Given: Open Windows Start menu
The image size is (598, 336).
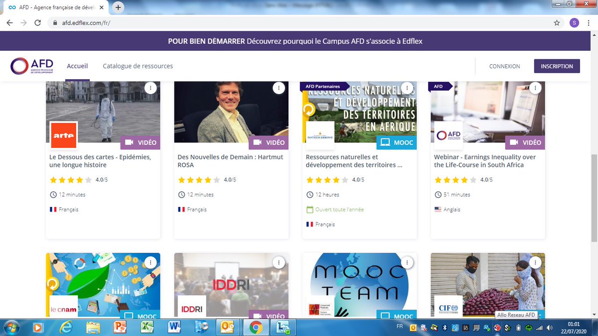Looking at the screenshot, I should [11, 327].
